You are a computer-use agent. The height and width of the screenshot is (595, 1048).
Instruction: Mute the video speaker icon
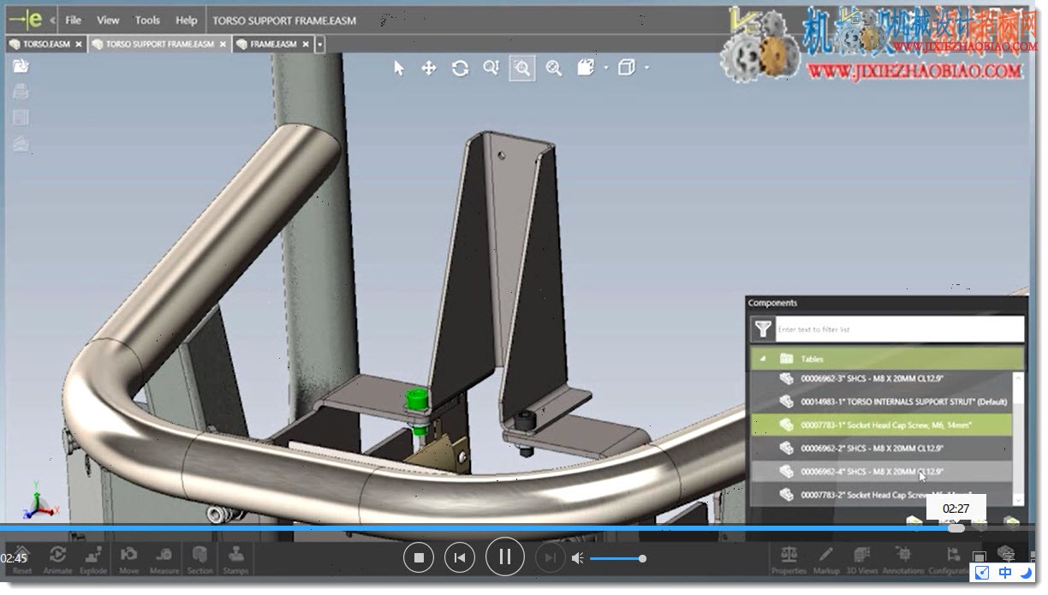click(x=578, y=558)
